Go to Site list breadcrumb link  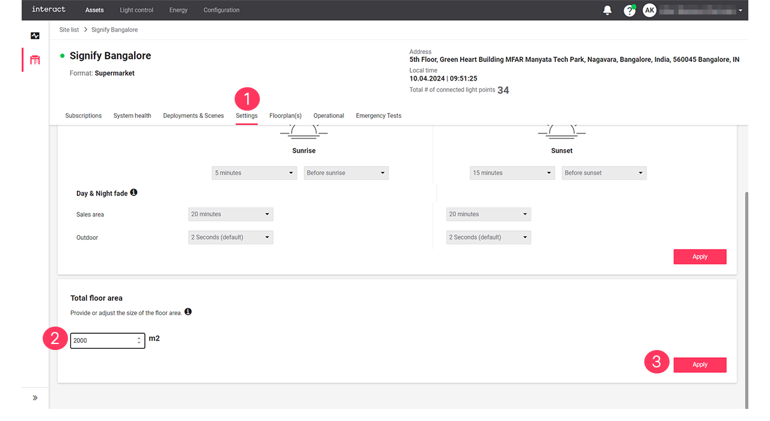click(70, 29)
